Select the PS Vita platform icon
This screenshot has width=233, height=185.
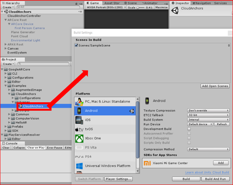79,147
